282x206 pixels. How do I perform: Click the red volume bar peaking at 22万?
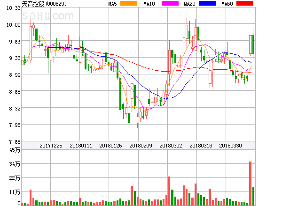click(x=169, y=191)
